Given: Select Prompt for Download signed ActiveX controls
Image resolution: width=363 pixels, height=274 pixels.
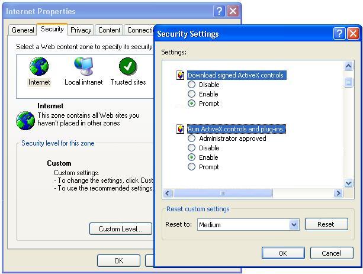Looking at the screenshot, I should point(191,104).
